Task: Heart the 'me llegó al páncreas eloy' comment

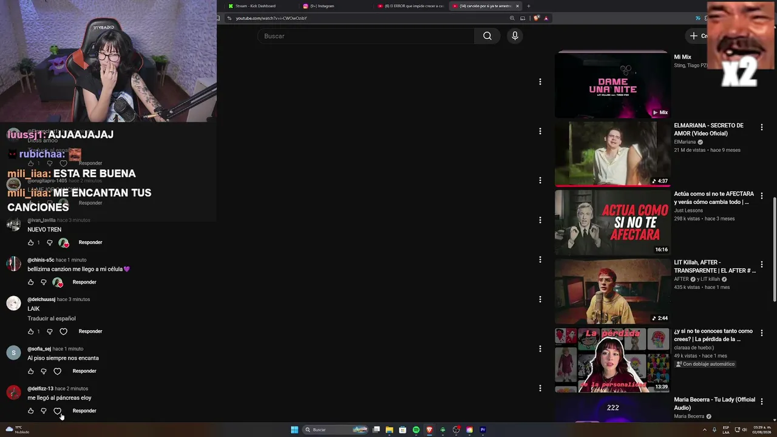Action: coord(58,411)
